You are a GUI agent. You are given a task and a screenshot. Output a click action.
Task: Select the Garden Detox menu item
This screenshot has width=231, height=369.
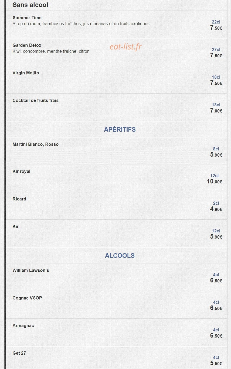117,52
